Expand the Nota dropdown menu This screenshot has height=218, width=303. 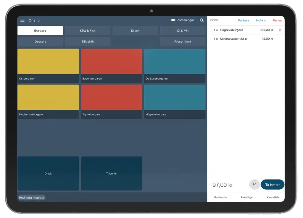point(261,20)
